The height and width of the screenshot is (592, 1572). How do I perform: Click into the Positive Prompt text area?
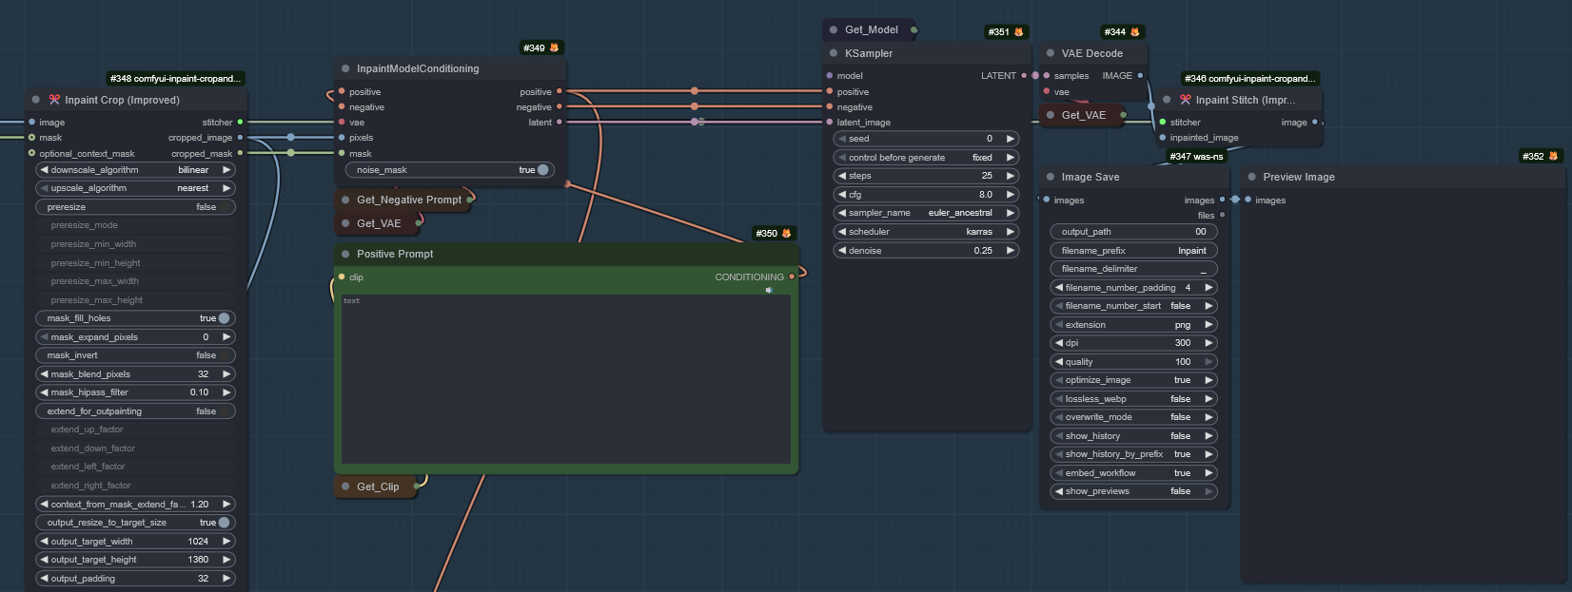(566, 380)
